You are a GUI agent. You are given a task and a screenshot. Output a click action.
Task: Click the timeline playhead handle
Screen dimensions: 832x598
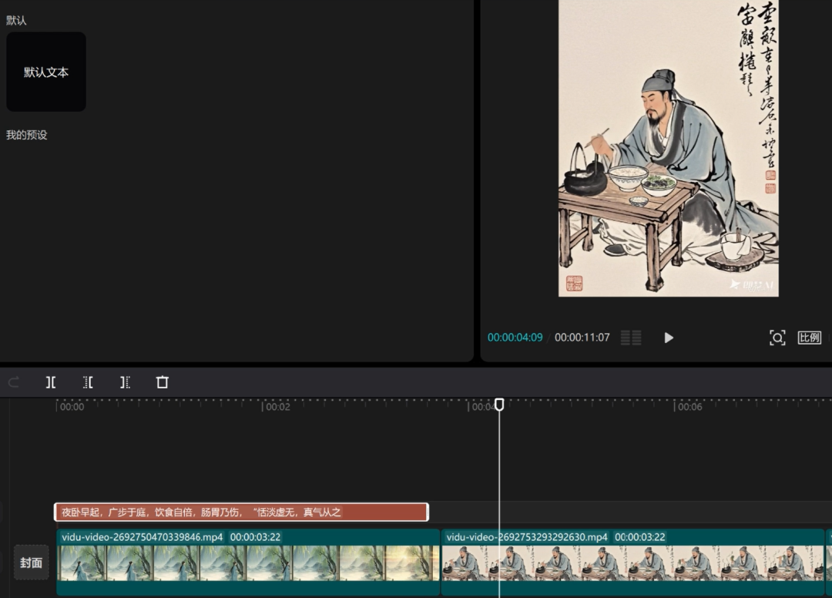[499, 405]
